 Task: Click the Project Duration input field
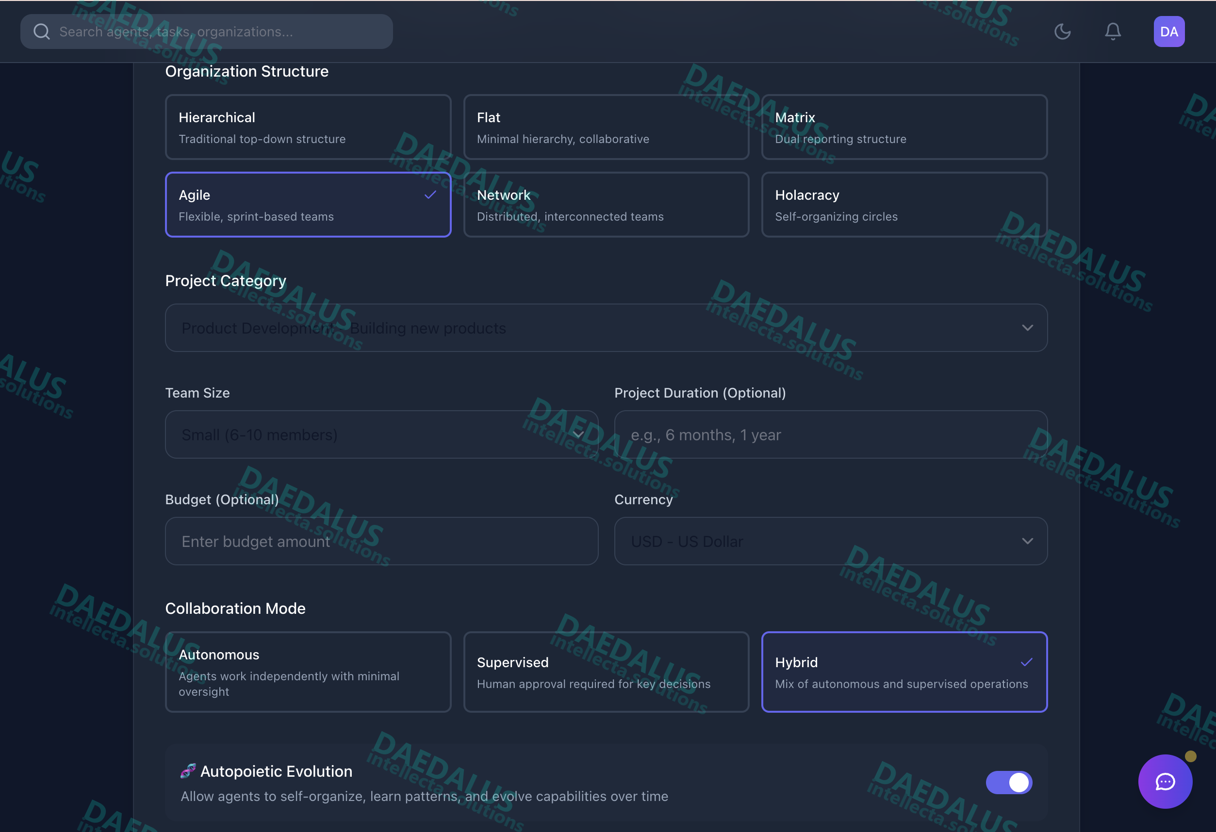pyautogui.click(x=831, y=434)
